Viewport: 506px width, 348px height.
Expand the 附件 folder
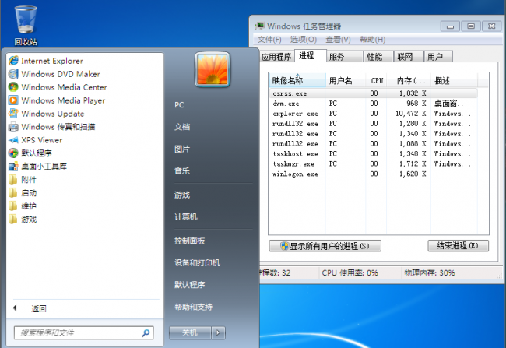coord(23,180)
